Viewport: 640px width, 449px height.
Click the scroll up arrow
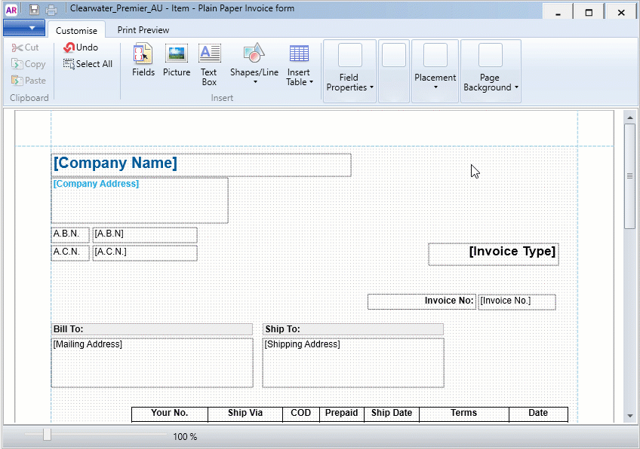click(629, 118)
